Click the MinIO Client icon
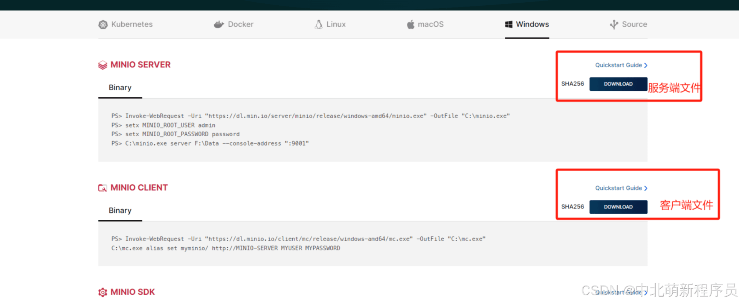This screenshot has height=303, width=739. tap(102, 188)
